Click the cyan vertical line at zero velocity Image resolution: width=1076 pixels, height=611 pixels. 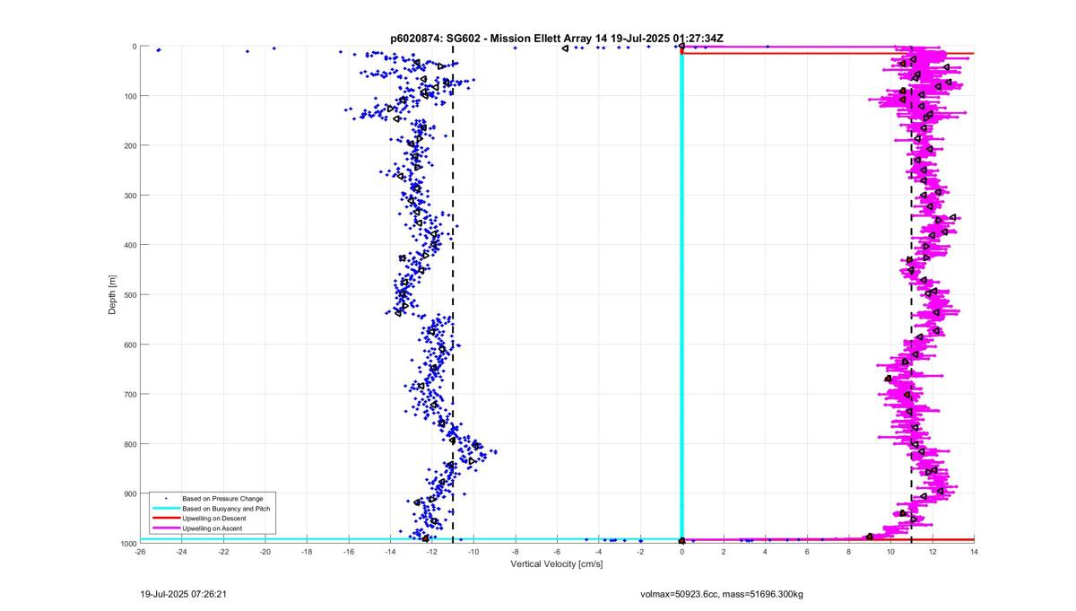click(x=682, y=293)
